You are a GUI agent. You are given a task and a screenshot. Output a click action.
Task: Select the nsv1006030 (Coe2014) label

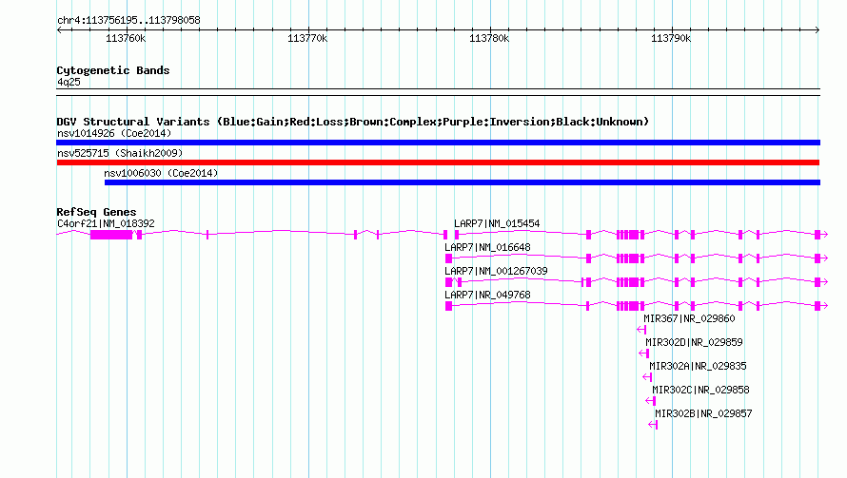[161, 173]
